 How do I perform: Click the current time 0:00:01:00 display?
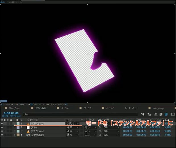click(x=11, y=113)
